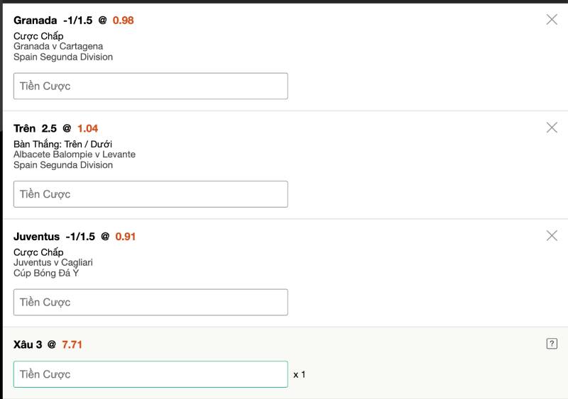
Task: Focus the Xâu 3 parlay stake input
Action: click(x=151, y=374)
